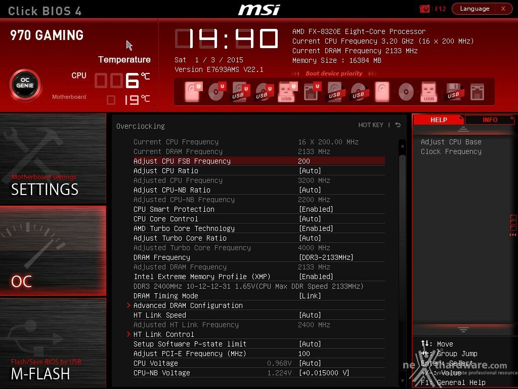The height and width of the screenshot is (389, 518).
Task: Open the CPU Voltage Auto option
Action: pos(310,363)
